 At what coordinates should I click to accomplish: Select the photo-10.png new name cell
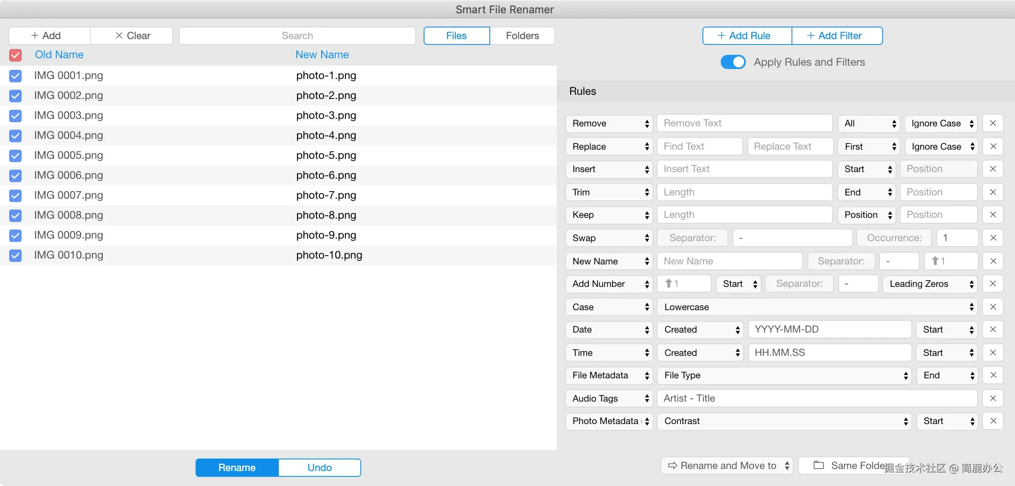(329, 255)
